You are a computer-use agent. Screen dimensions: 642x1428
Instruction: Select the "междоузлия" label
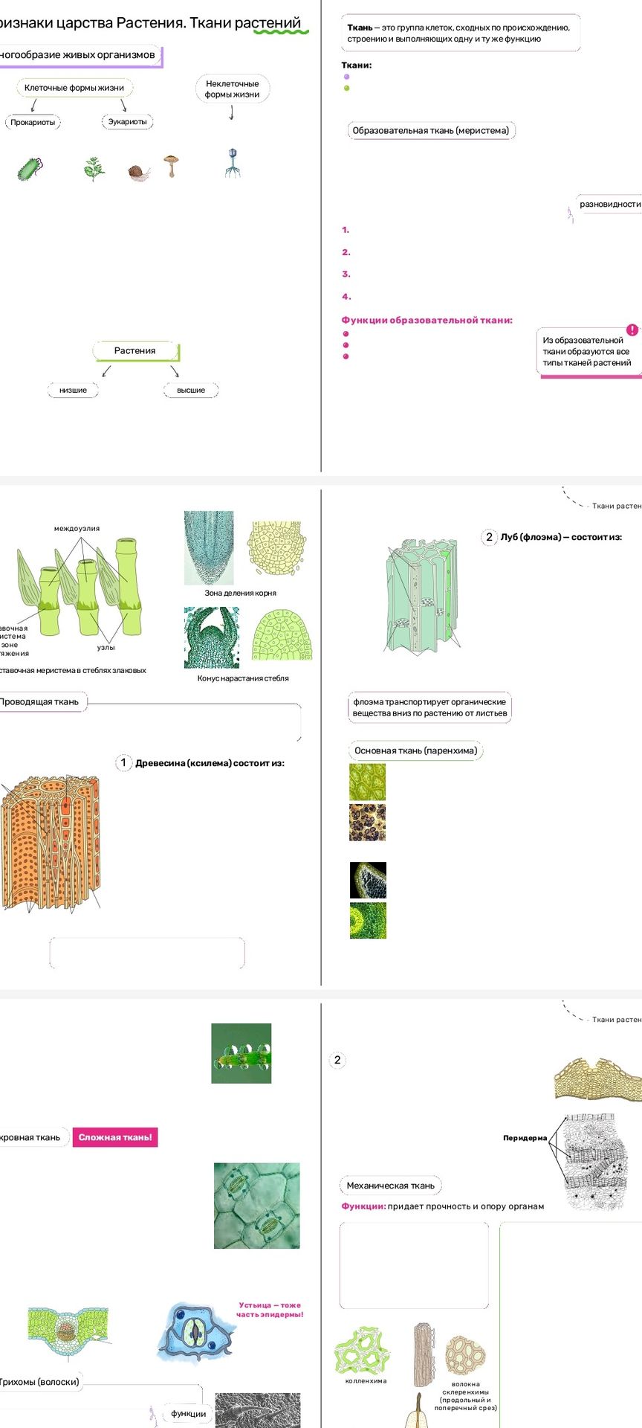[x=77, y=529]
